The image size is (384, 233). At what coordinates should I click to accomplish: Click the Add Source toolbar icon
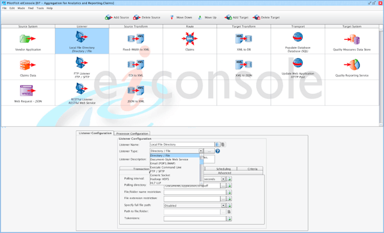point(109,17)
